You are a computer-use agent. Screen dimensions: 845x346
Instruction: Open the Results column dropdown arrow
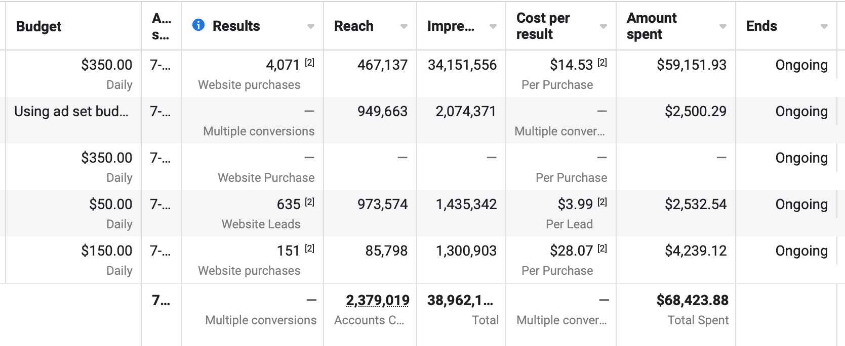coord(311,26)
